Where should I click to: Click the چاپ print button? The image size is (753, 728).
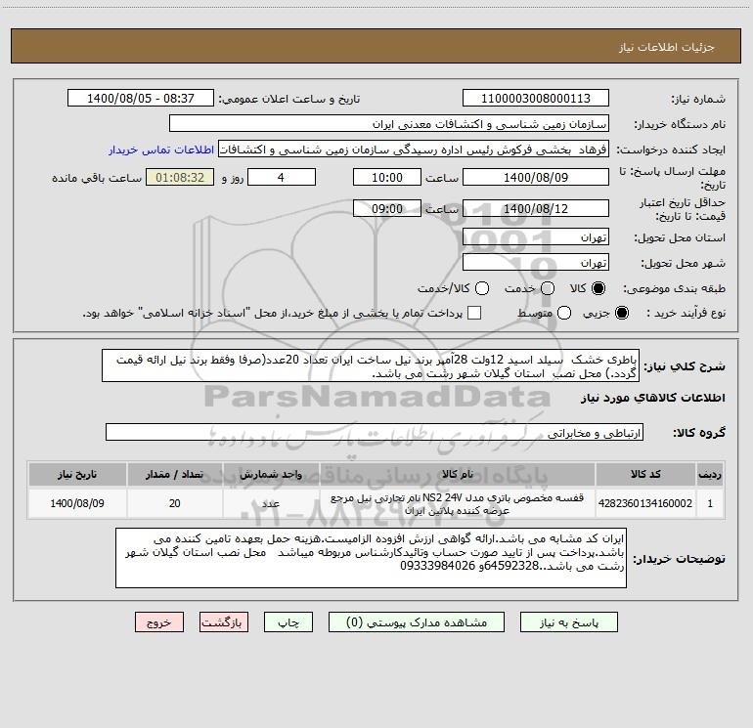tap(288, 622)
